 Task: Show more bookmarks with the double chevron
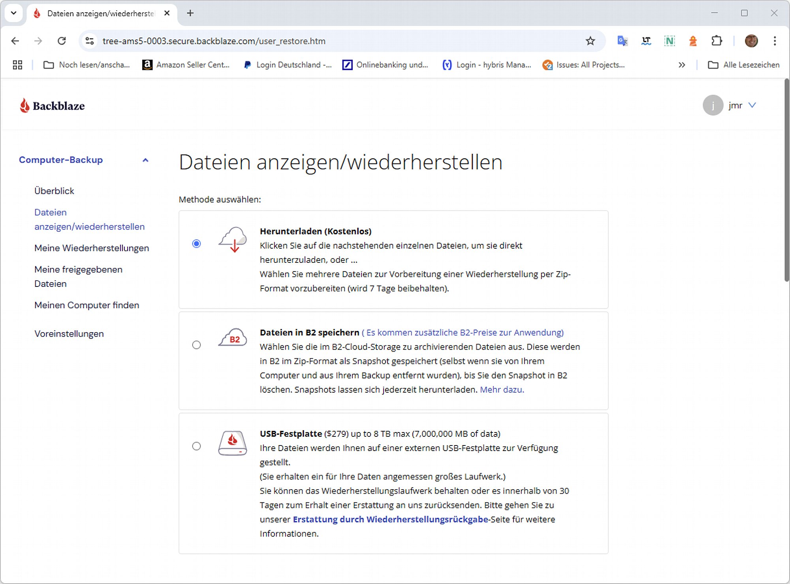[x=682, y=65]
